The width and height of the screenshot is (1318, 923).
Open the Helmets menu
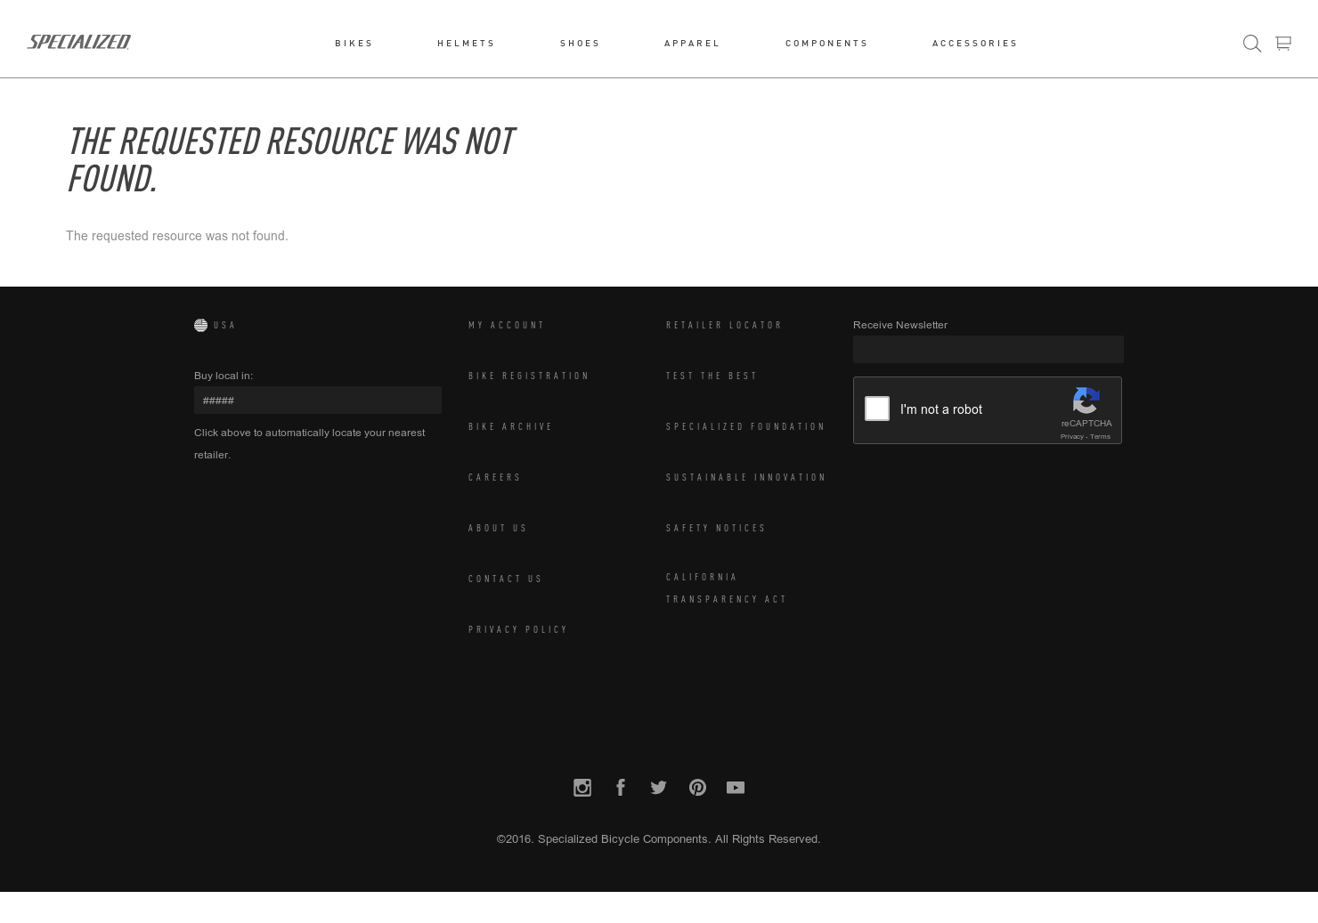(x=467, y=44)
